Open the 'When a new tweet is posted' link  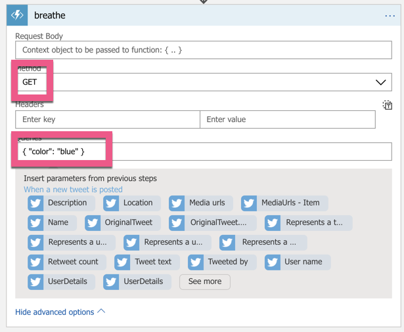point(73,190)
